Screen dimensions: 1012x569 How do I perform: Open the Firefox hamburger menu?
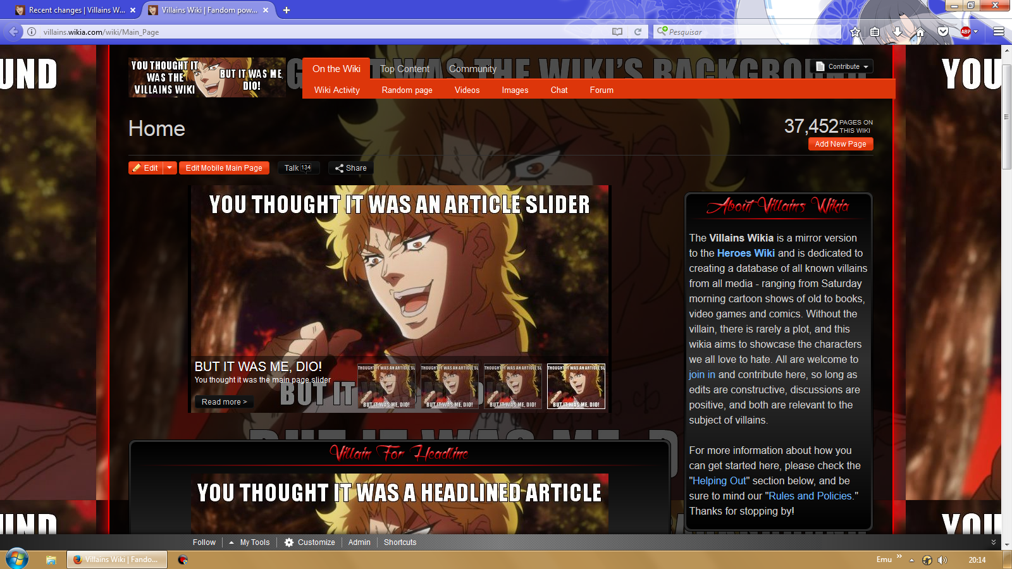point(999,32)
